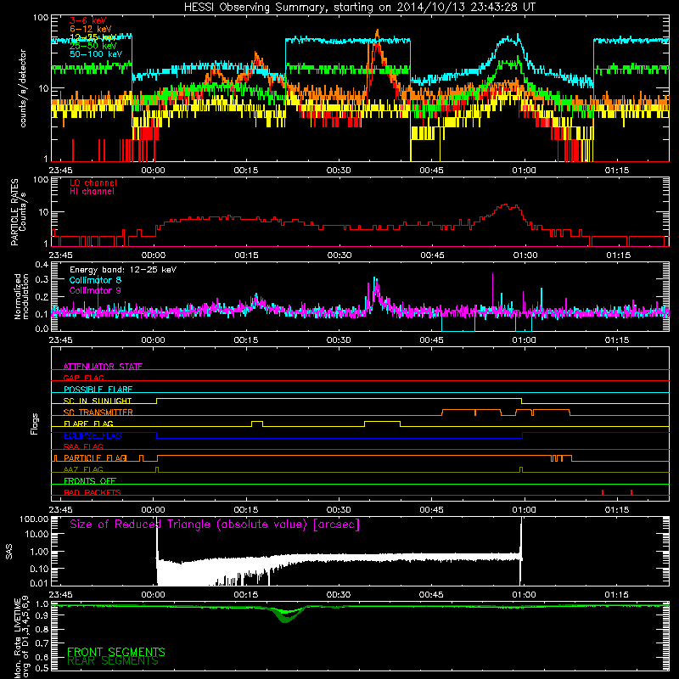Select the REAR SEGMENTS legend label
This screenshot has width=679, height=679.
click(x=113, y=660)
